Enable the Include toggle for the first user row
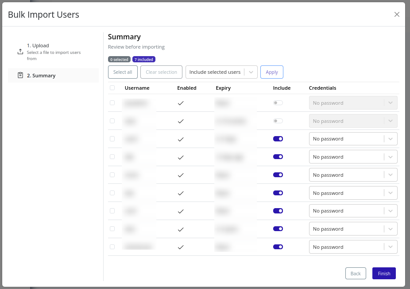 click(278, 103)
